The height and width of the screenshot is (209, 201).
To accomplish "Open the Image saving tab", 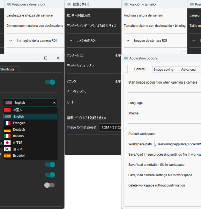I will click(x=163, y=70).
